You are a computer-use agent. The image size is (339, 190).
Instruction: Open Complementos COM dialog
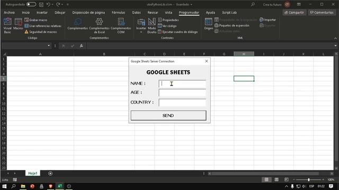pyautogui.click(x=121, y=26)
